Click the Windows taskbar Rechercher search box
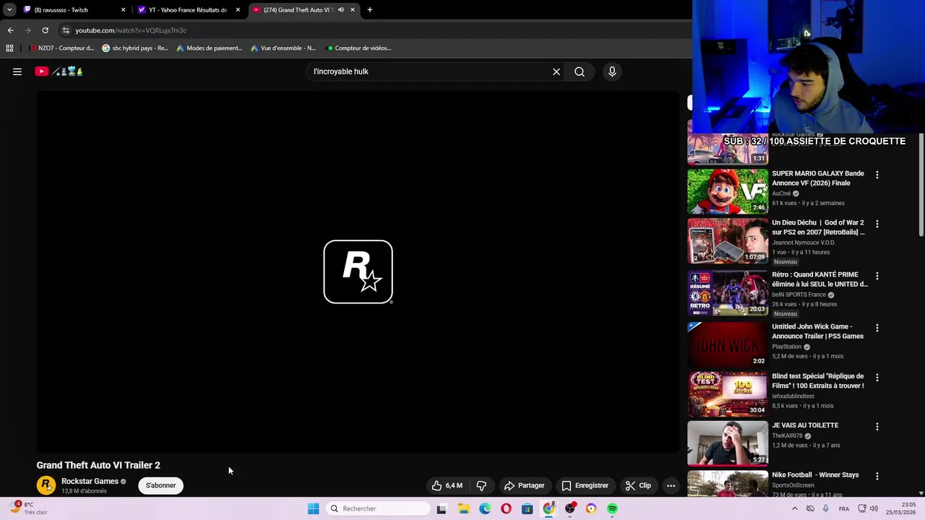The width and height of the screenshot is (925, 520). tap(377, 508)
